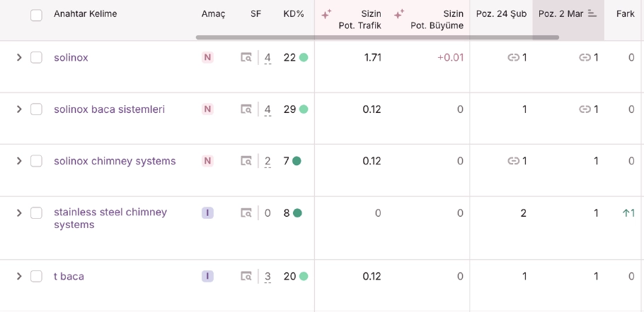644x312 pixels.
Task: Check the box for solinox keyword
Action: [36, 58]
